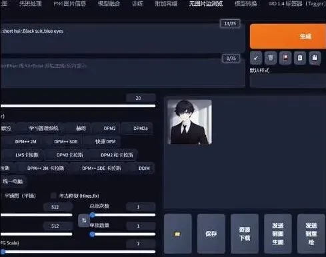Click the 单批数量 value field
This screenshot has height=257, width=326.
pos(141,226)
